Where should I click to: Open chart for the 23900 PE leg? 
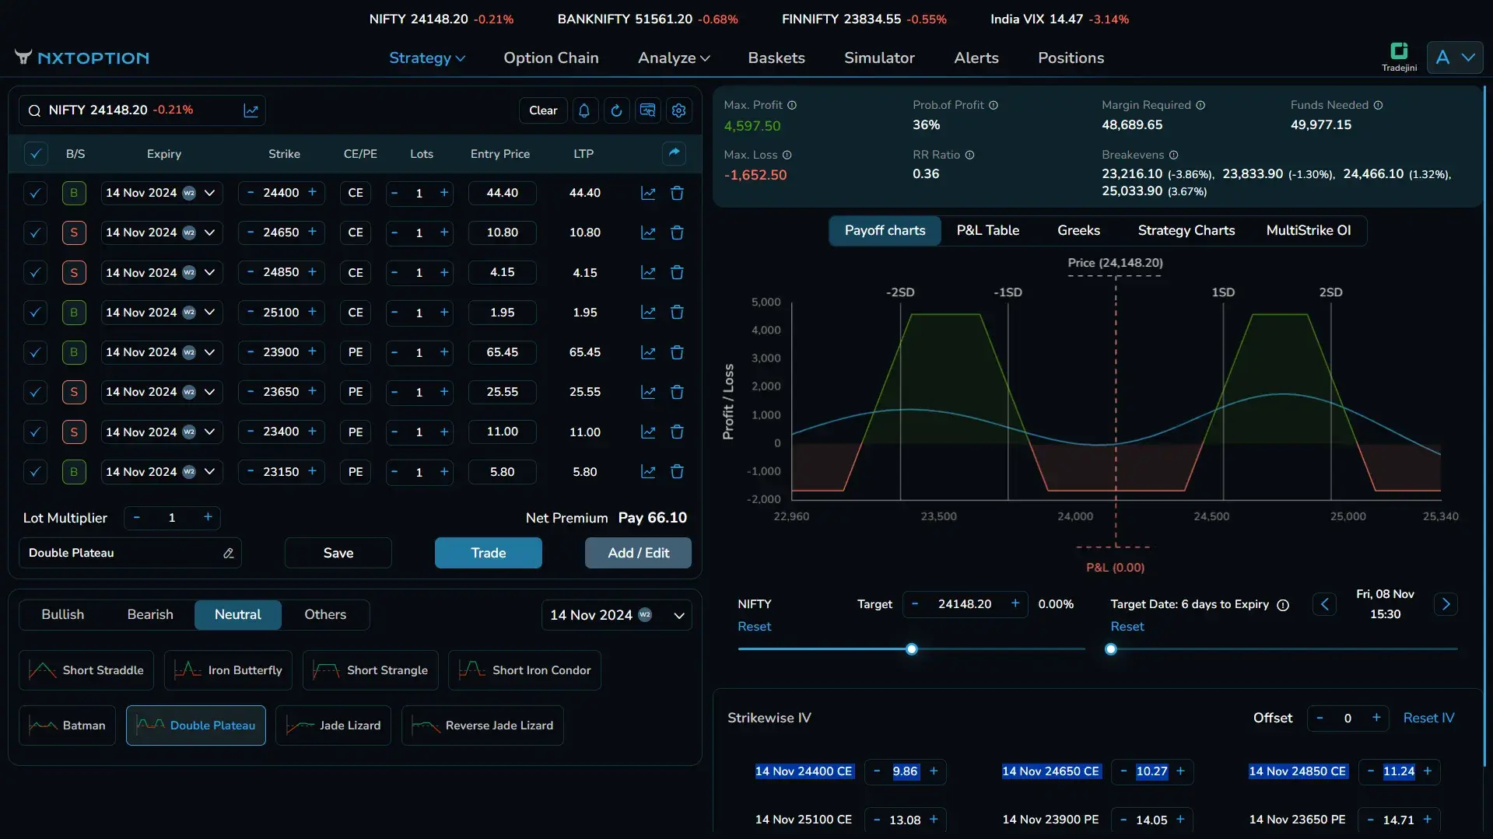click(647, 352)
